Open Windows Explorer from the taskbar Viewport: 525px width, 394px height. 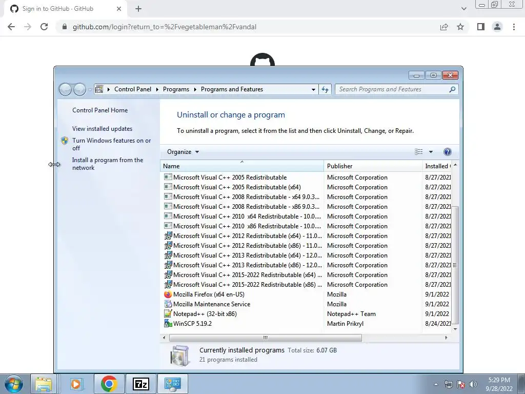[43, 384]
